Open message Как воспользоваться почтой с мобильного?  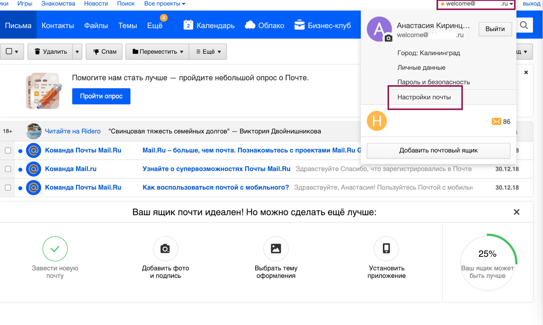(x=215, y=188)
